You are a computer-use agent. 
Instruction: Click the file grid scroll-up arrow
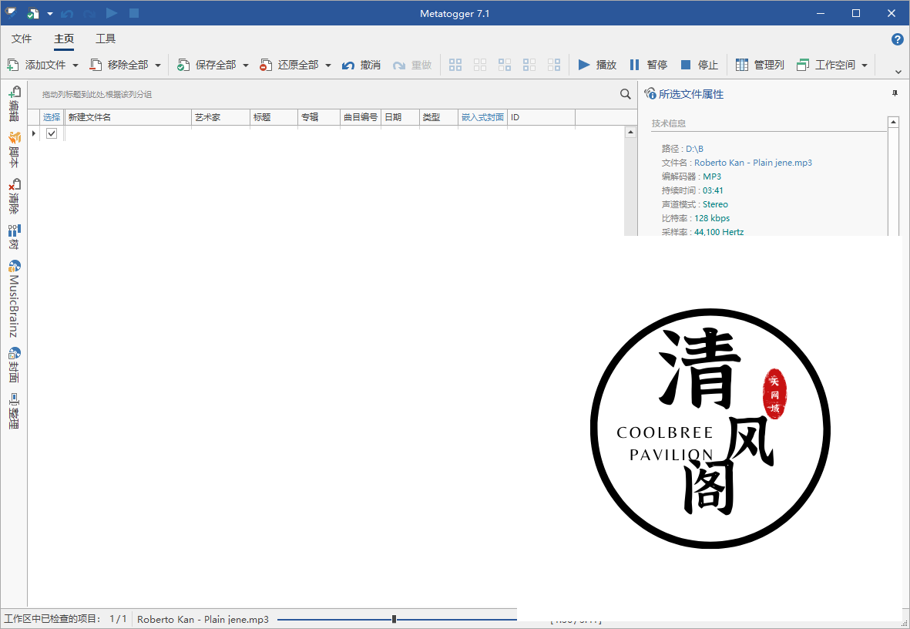[x=631, y=133]
